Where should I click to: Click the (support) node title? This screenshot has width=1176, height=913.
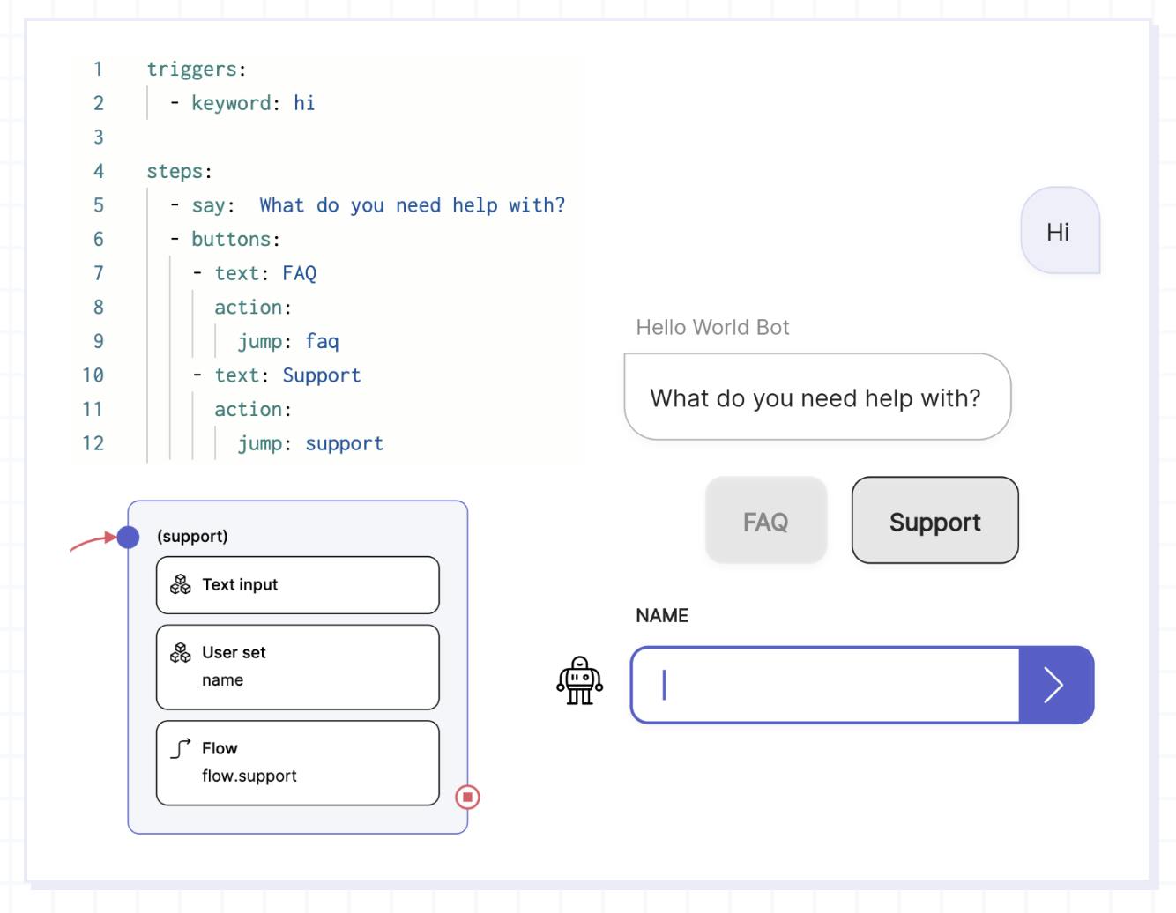point(192,537)
